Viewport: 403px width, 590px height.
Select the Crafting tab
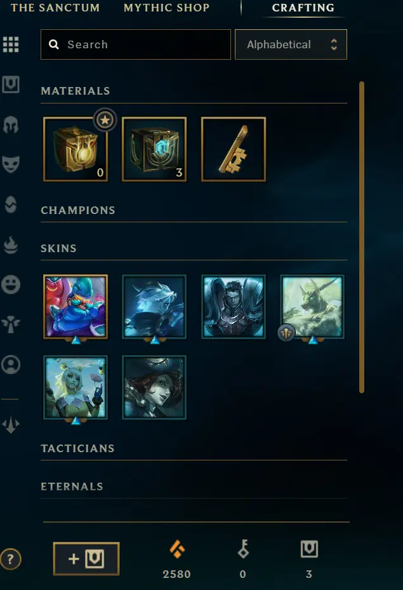click(x=303, y=8)
